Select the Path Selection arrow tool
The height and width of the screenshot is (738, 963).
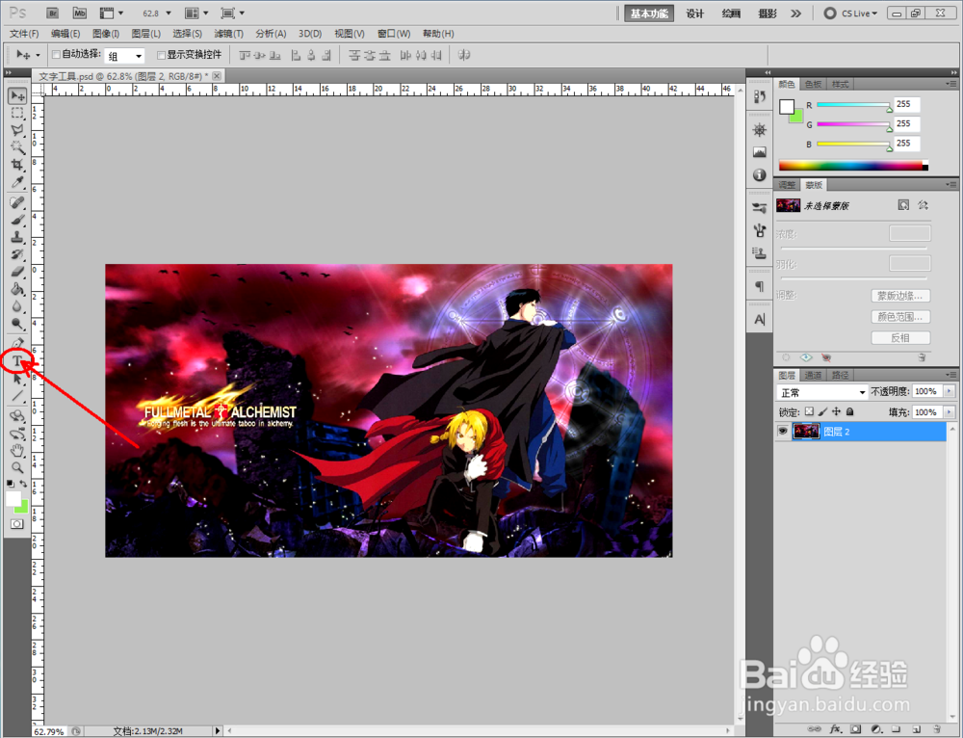point(17,379)
